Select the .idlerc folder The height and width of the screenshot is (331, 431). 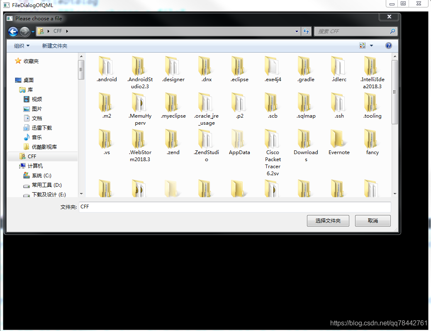click(x=339, y=70)
